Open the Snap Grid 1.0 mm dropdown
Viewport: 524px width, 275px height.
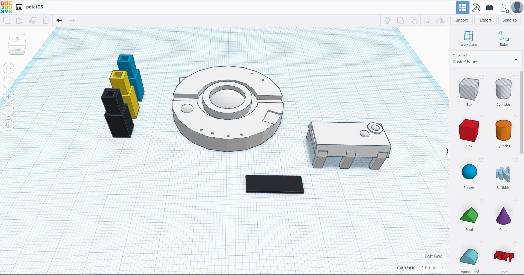[433, 268]
